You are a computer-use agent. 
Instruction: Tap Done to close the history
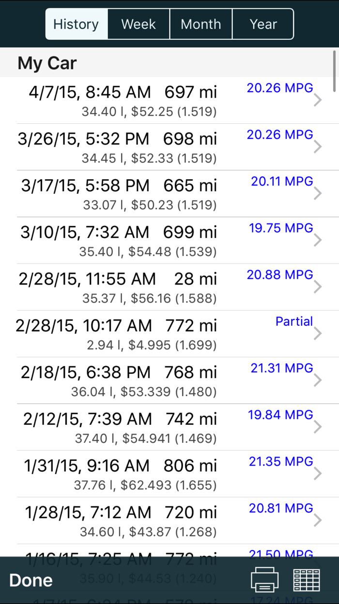(31, 580)
